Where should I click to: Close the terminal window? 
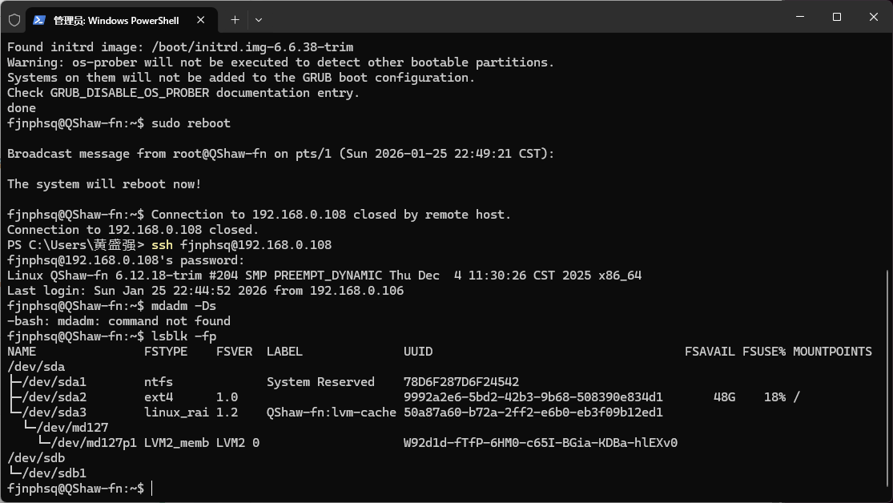tap(871, 17)
